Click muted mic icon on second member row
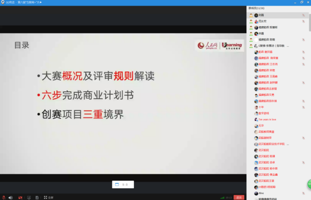This screenshot has width=311, height=200. coord(303,22)
